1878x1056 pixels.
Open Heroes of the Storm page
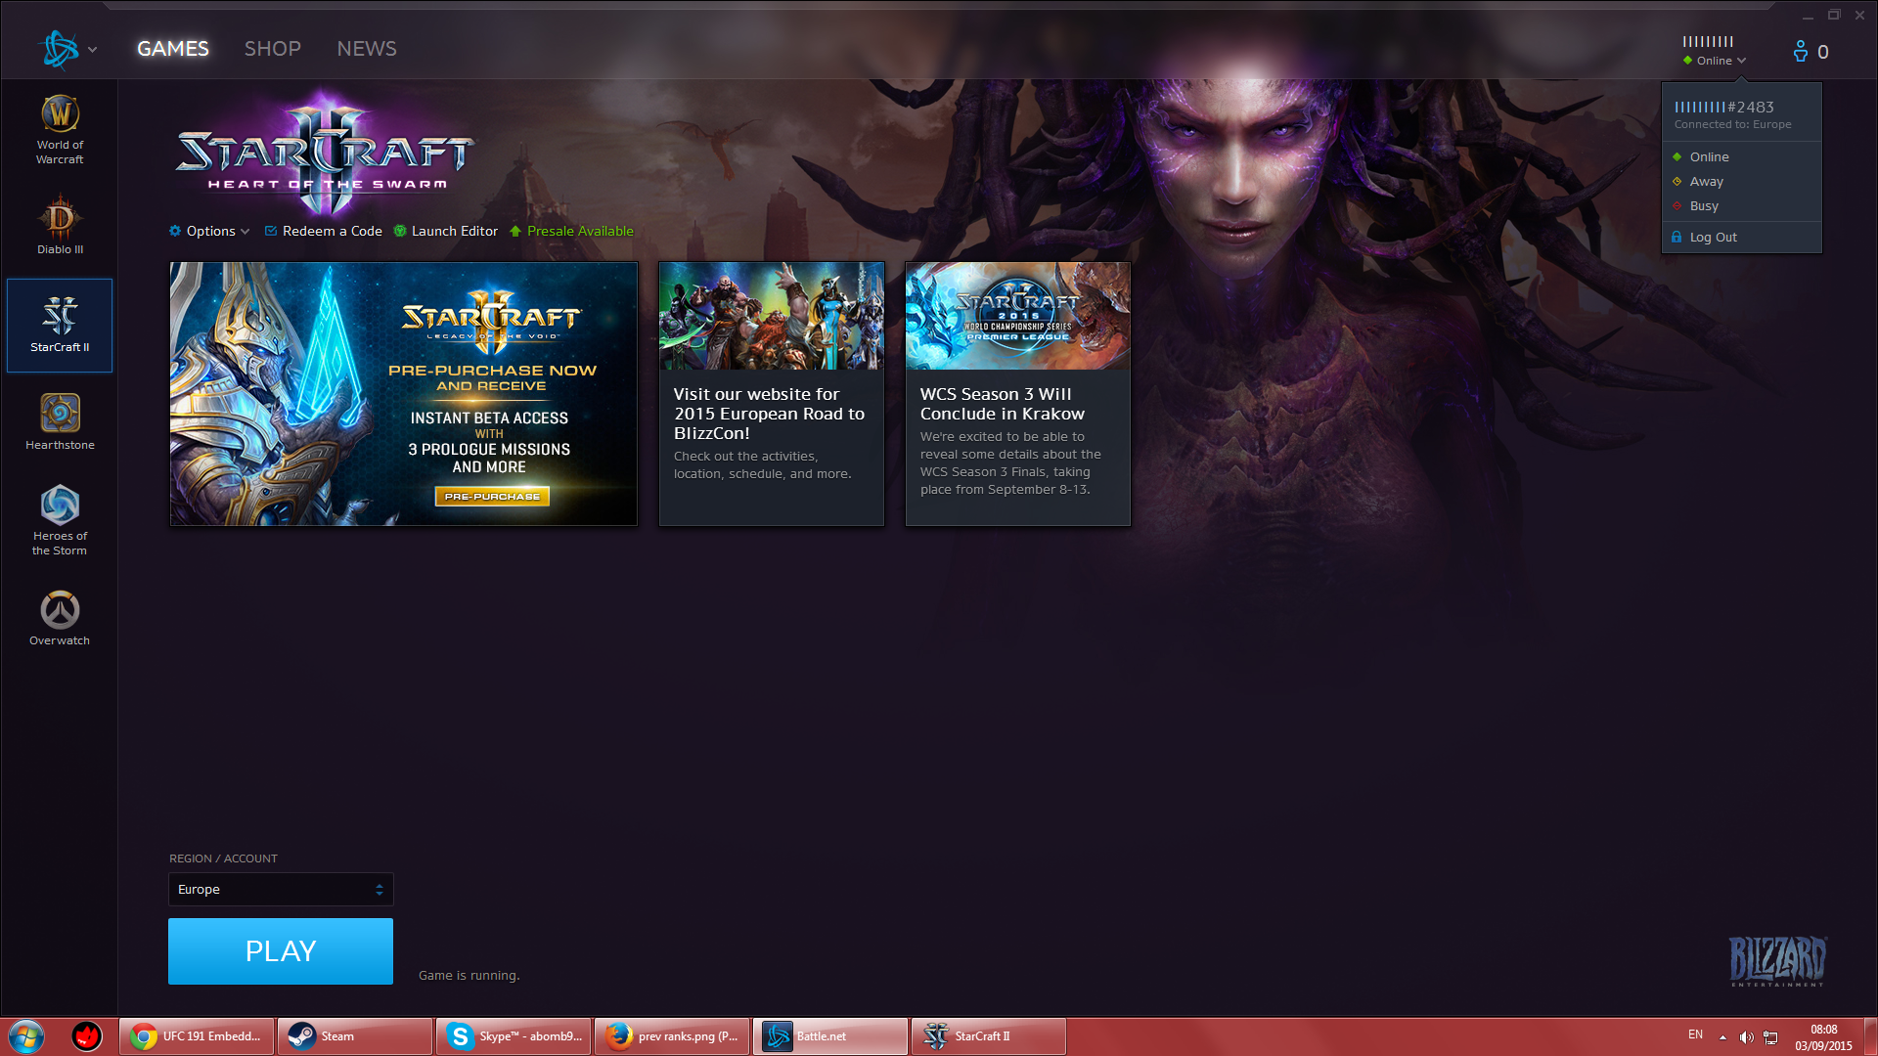60,520
